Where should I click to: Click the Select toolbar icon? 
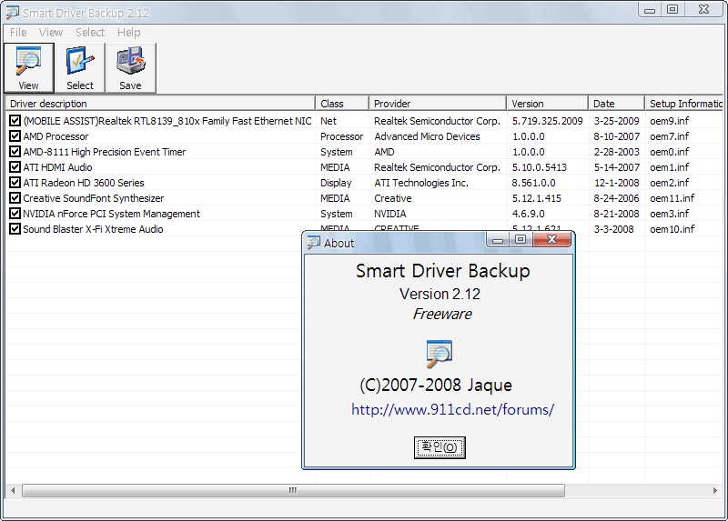tap(80, 68)
